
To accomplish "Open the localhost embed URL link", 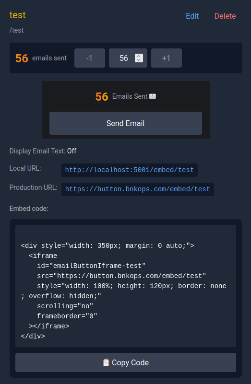I will [x=130, y=170].
